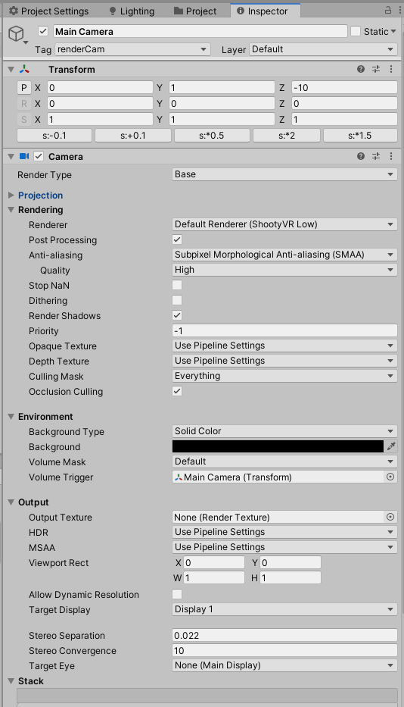Open Camera component three-dot context menu
The width and height of the screenshot is (404, 707).
(391, 156)
